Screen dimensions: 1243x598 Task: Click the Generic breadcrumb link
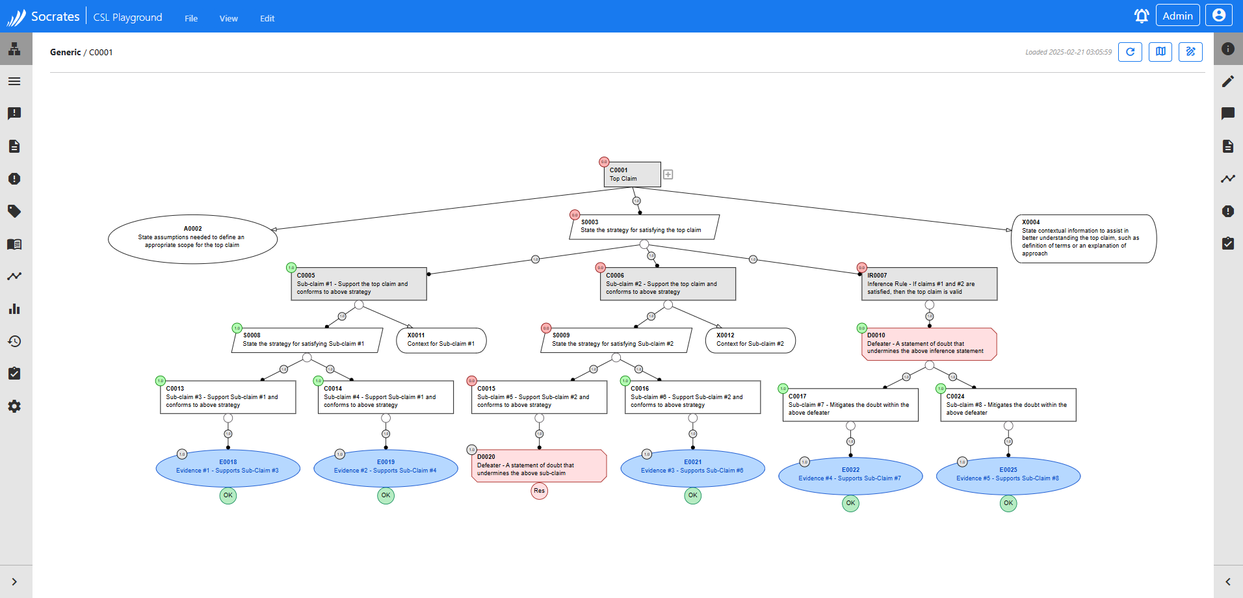coord(65,53)
